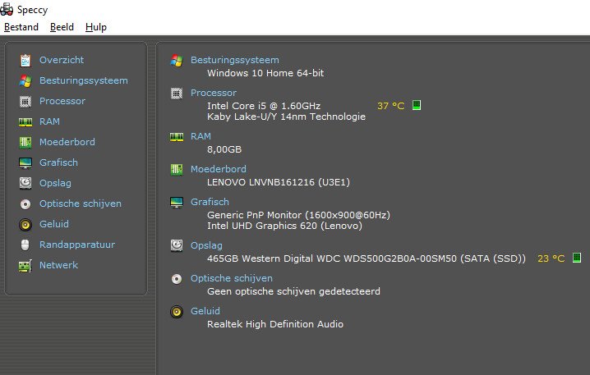Open the Beeld menu
This screenshot has width=590, height=375.
click(x=62, y=27)
